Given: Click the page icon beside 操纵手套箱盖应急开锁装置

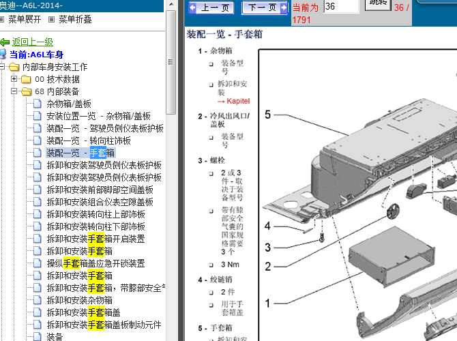Looking at the screenshot, I should point(37,263).
